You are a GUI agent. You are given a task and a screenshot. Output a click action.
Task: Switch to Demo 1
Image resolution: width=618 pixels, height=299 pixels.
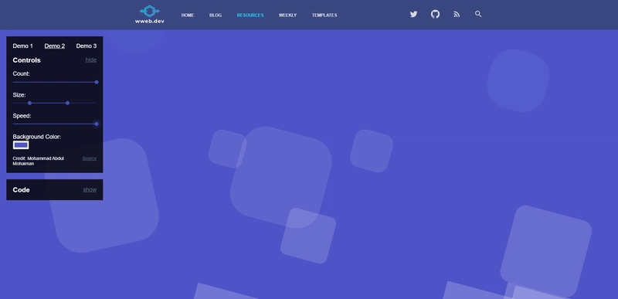click(23, 46)
